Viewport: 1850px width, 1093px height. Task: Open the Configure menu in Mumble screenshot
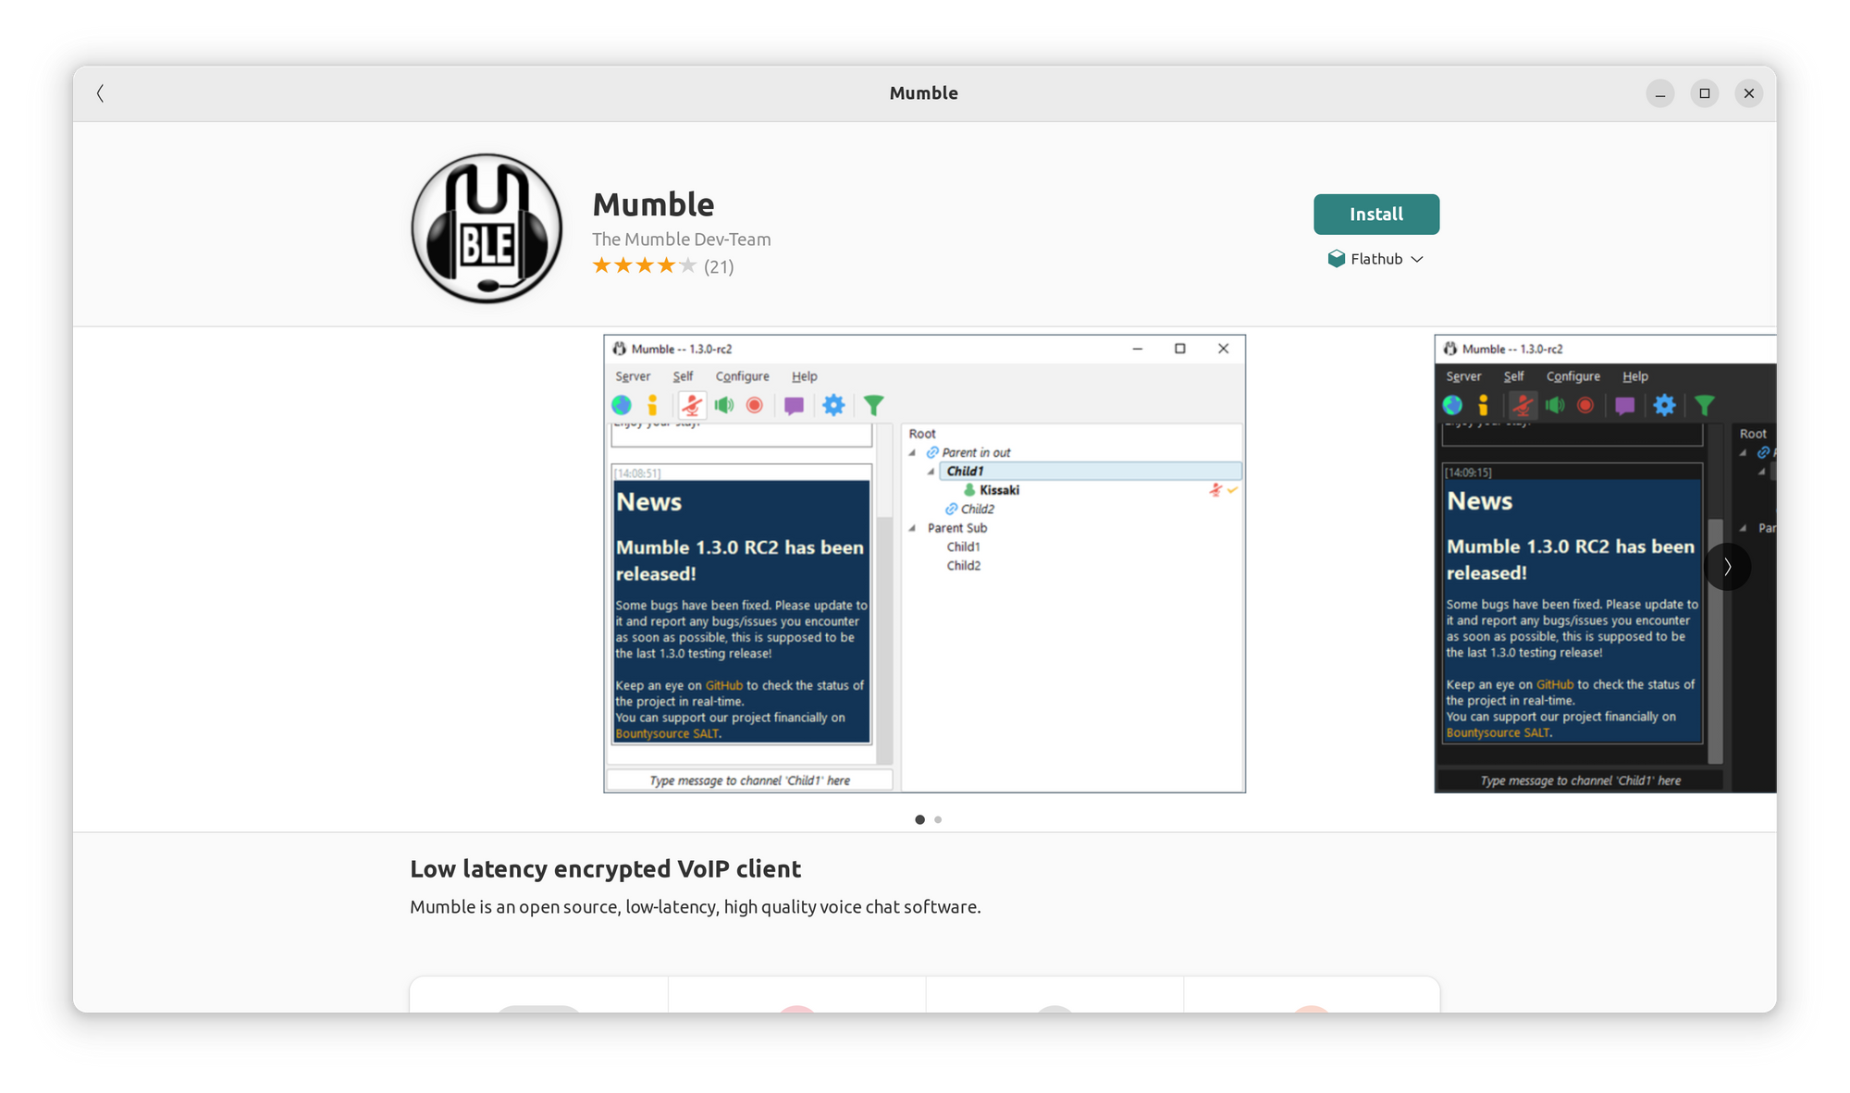[743, 376]
